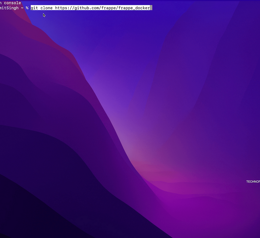
Task: Click the "docker" part of the repo name
Action: coord(142,8)
